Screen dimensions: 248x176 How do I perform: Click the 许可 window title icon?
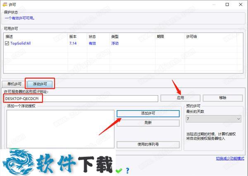5,5
